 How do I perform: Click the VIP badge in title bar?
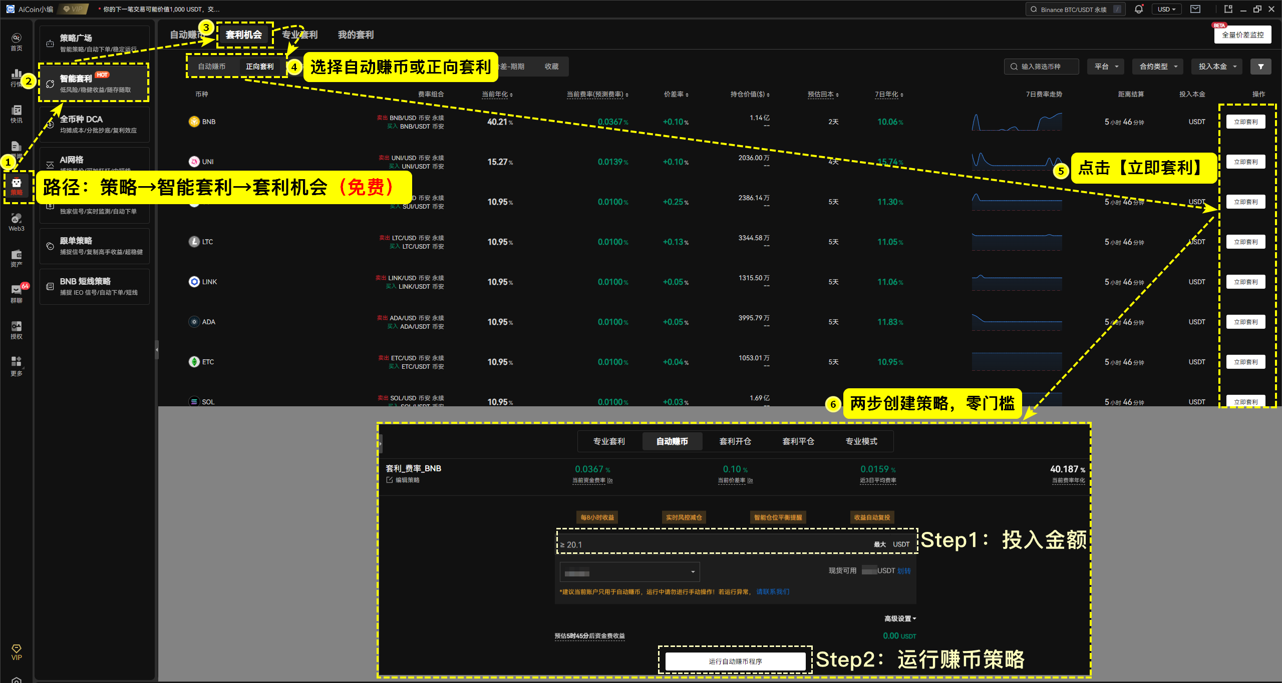[73, 9]
